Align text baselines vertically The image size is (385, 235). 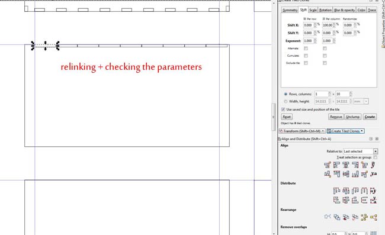(x=374, y=173)
